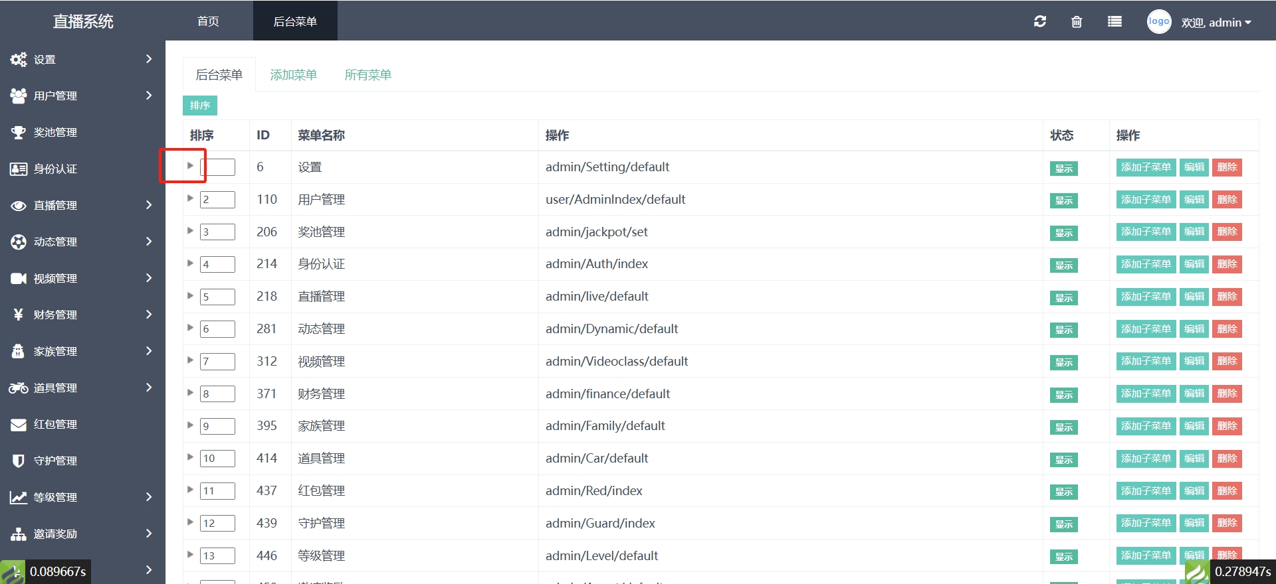Click the 显示 status badge for 道具管理
1276x584 pixels.
[x=1064, y=460]
